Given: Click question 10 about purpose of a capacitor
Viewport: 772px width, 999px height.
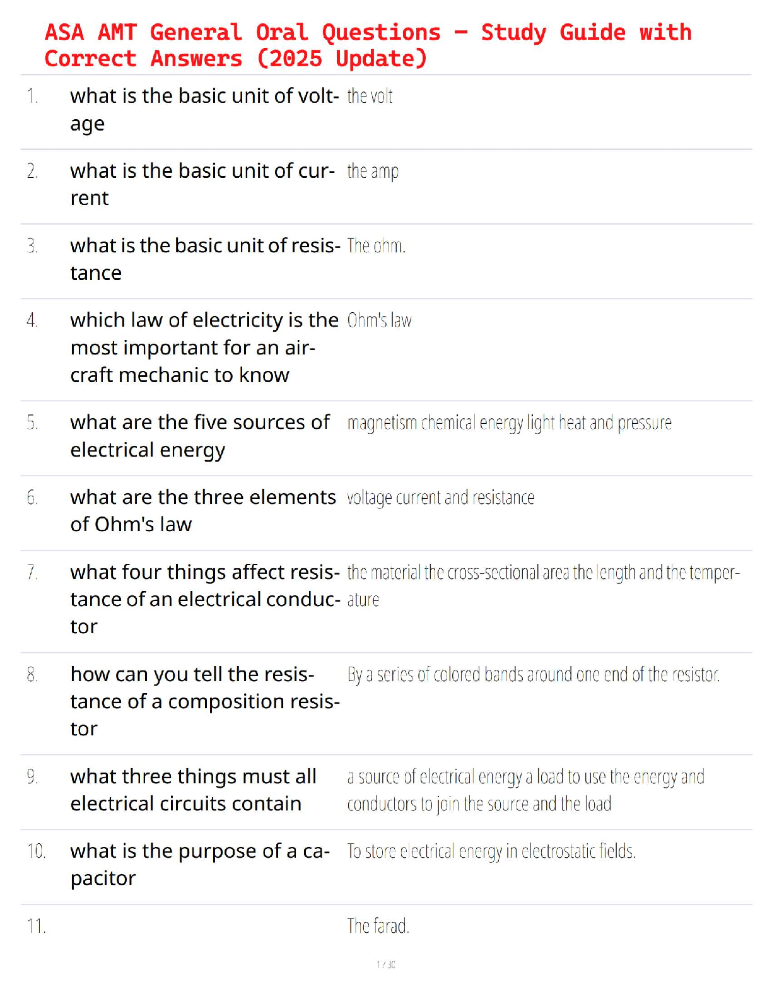Looking at the screenshot, I should coord(200,865).
